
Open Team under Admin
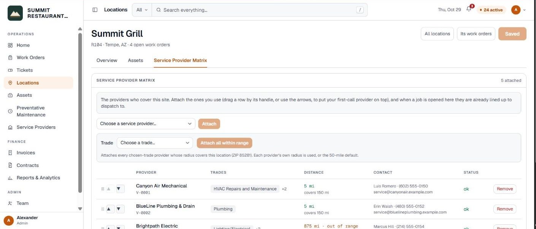click(38, 203)
